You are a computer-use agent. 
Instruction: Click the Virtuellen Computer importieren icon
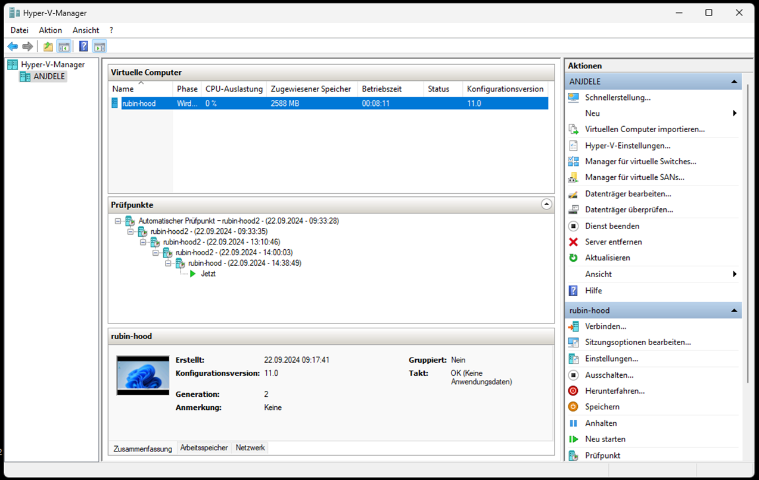pos(573,129)
